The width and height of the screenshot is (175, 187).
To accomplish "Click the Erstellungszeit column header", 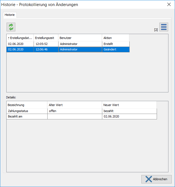I will 46,38.
